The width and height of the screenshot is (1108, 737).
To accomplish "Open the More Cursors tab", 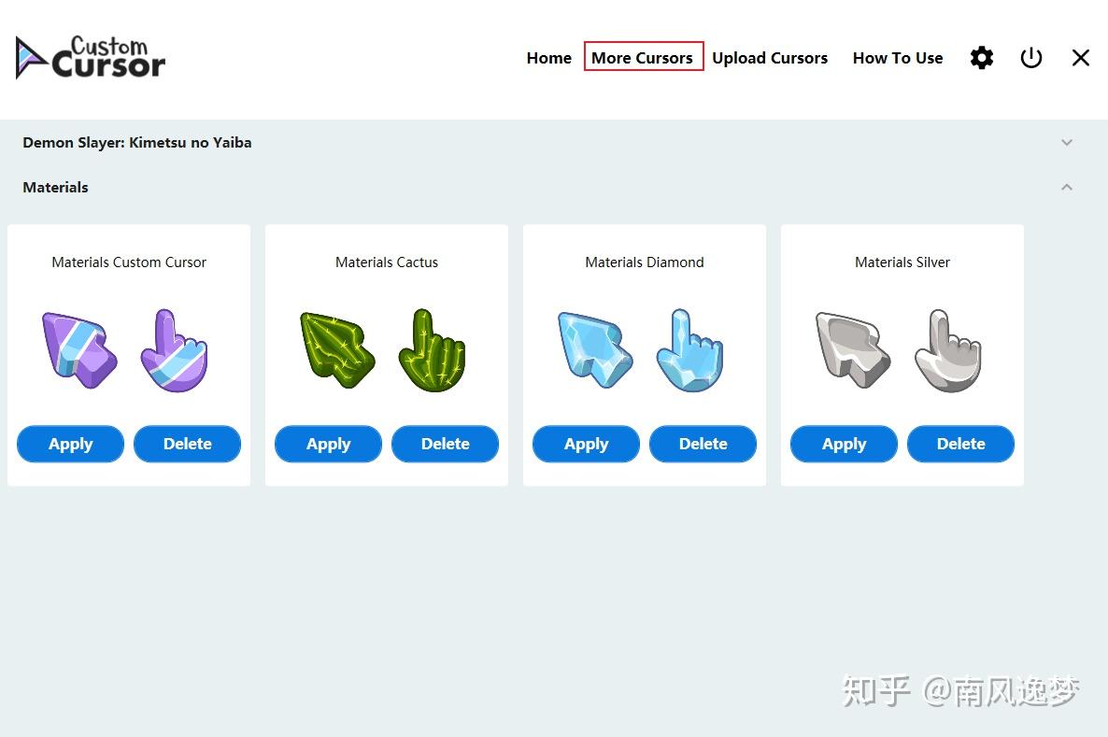I will pyautogui.click(x=643, y=57).
